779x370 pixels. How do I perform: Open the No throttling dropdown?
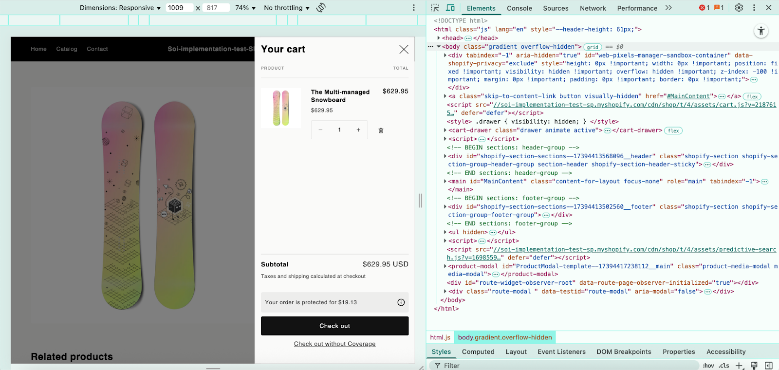286,8
